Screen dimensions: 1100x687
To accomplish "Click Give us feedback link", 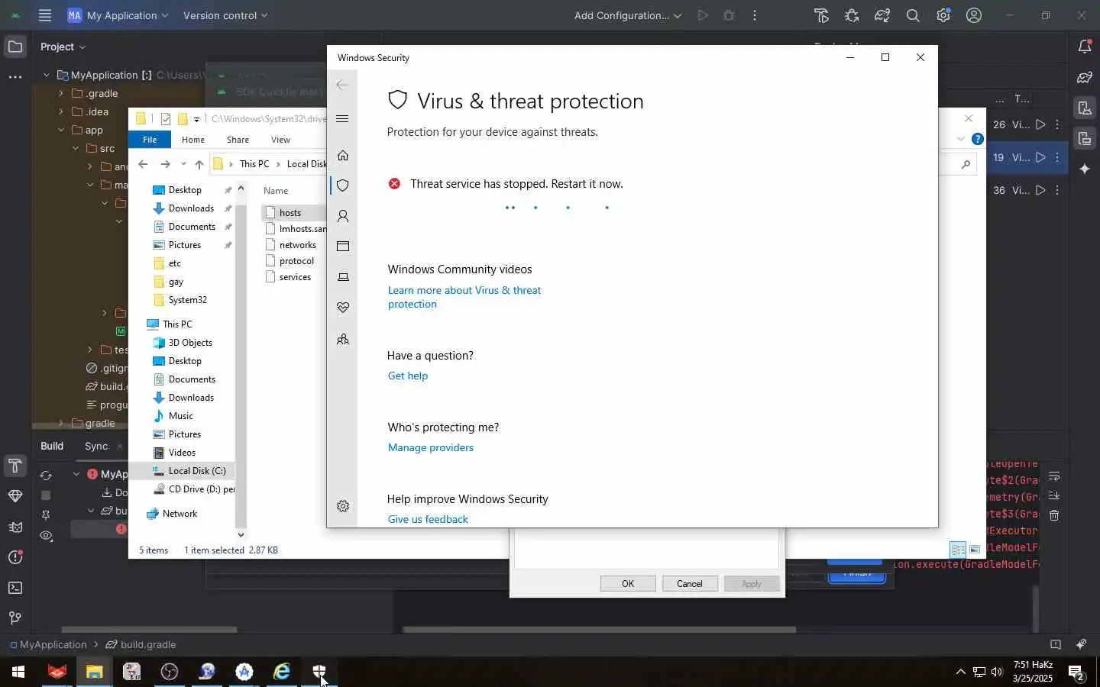I will point(428,519).
